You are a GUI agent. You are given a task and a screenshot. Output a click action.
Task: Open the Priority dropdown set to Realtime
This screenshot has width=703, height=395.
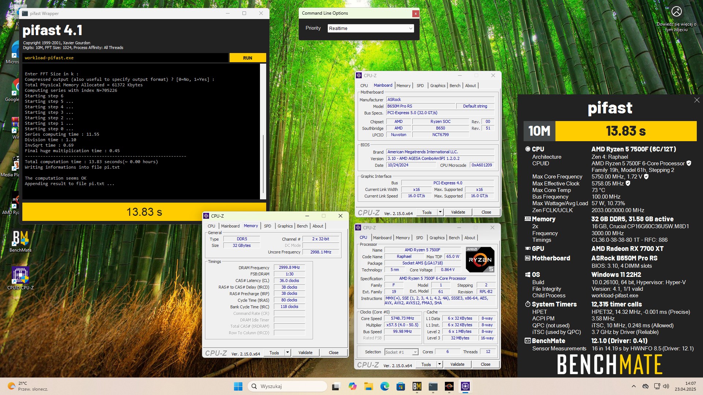[371, 28]
